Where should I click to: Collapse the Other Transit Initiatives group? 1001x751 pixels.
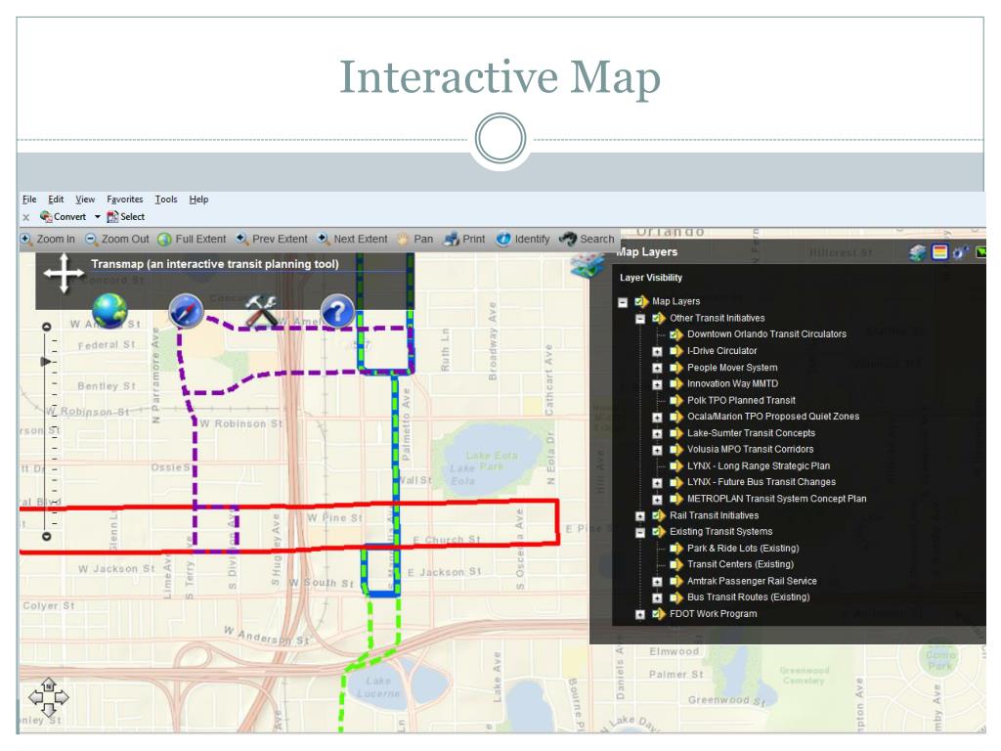pos(640,319)
